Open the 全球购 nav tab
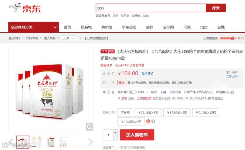 168,27
